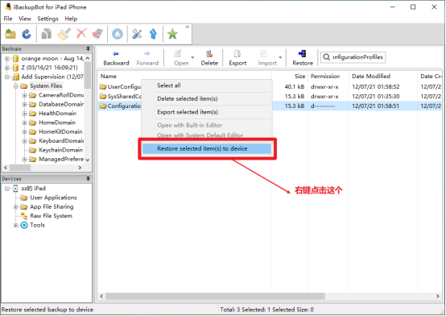Pin the Devices panel
Viewport: 446px width, 316px height.
tap(88, 179)
